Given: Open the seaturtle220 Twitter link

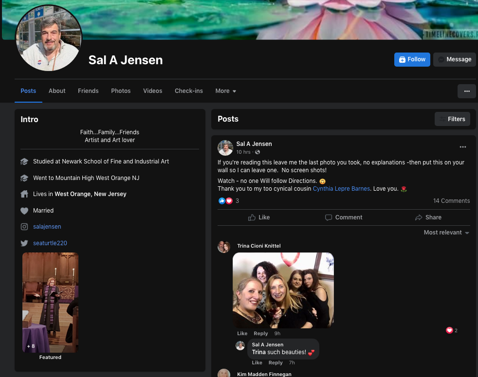Looking at the screenshot, I should coord(50,243).
